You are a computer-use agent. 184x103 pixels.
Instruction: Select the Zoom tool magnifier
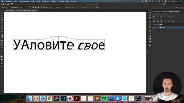point(2,50)
